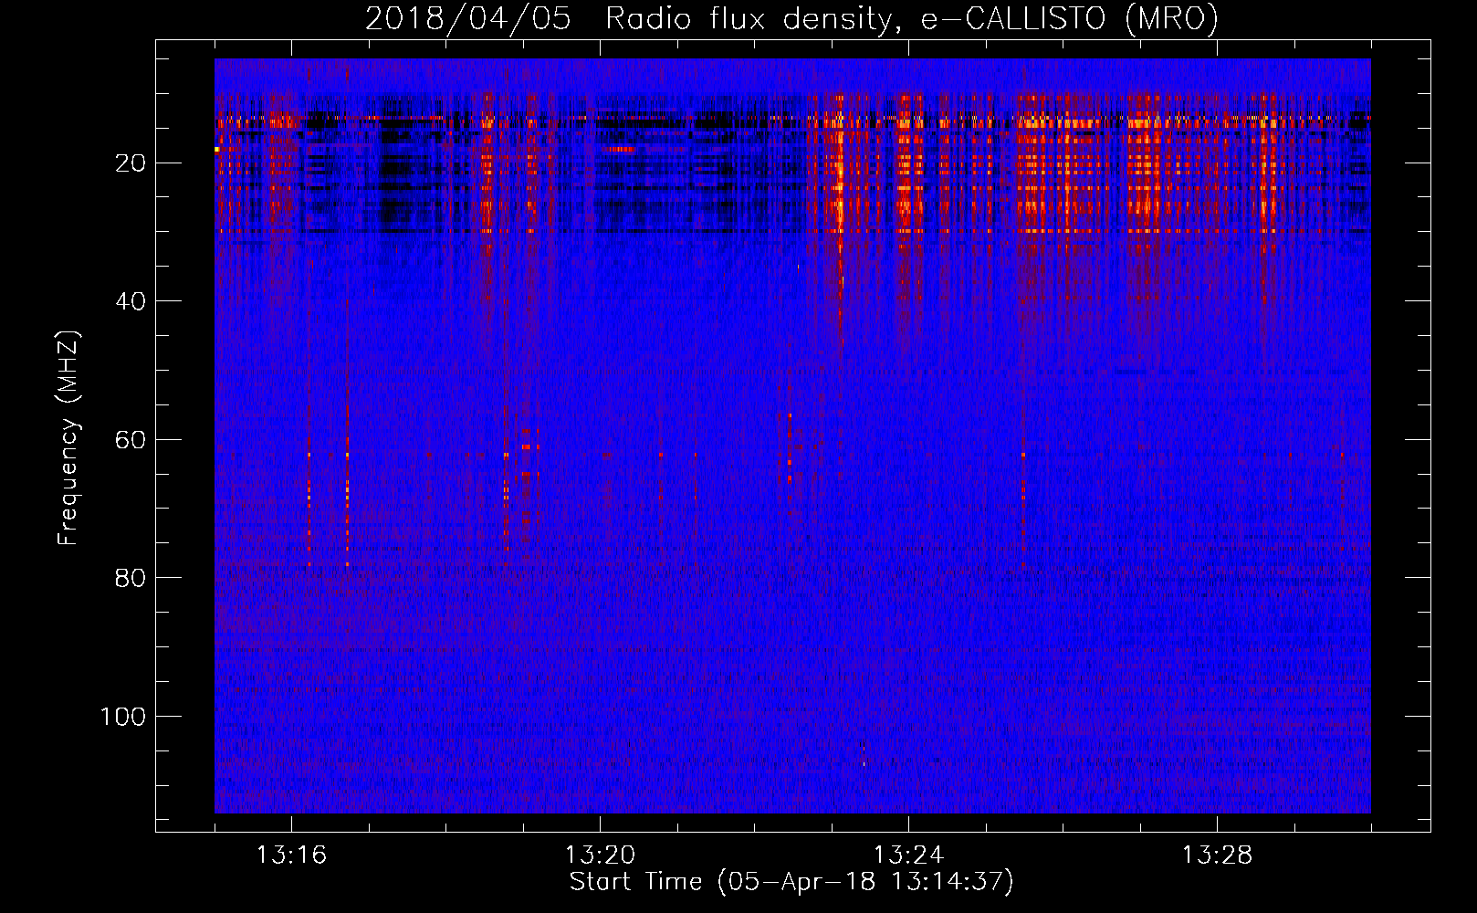This screenshot has height=913, width=1477.
Task: Click the 13:16 time tick label
Action: pos(291,855)
